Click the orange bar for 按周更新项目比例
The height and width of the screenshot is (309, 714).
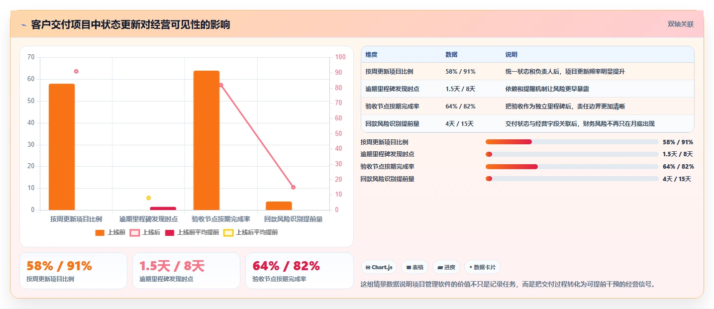pyautogui.click(x=62, y=147)
